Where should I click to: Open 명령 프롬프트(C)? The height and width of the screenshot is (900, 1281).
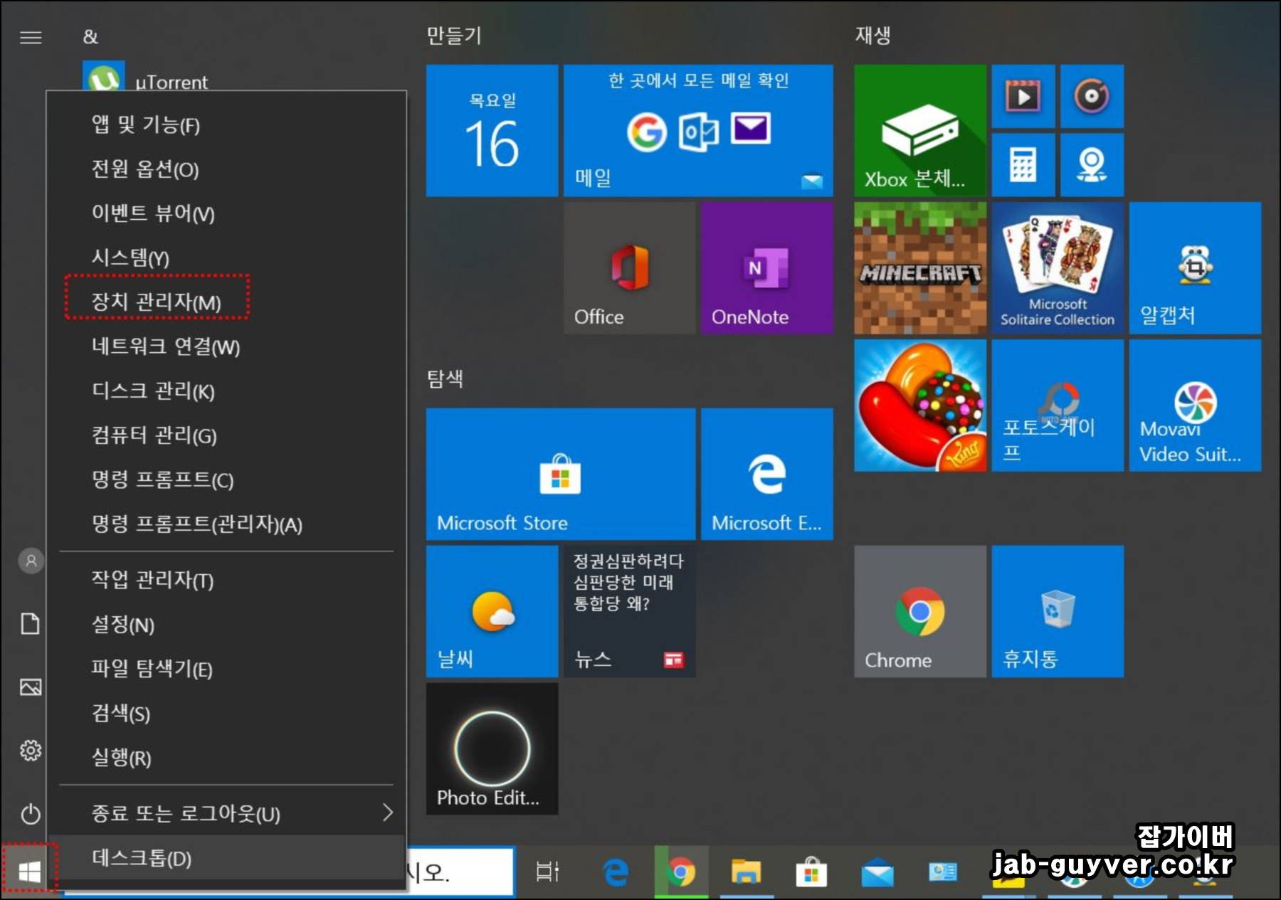(226, 480)
